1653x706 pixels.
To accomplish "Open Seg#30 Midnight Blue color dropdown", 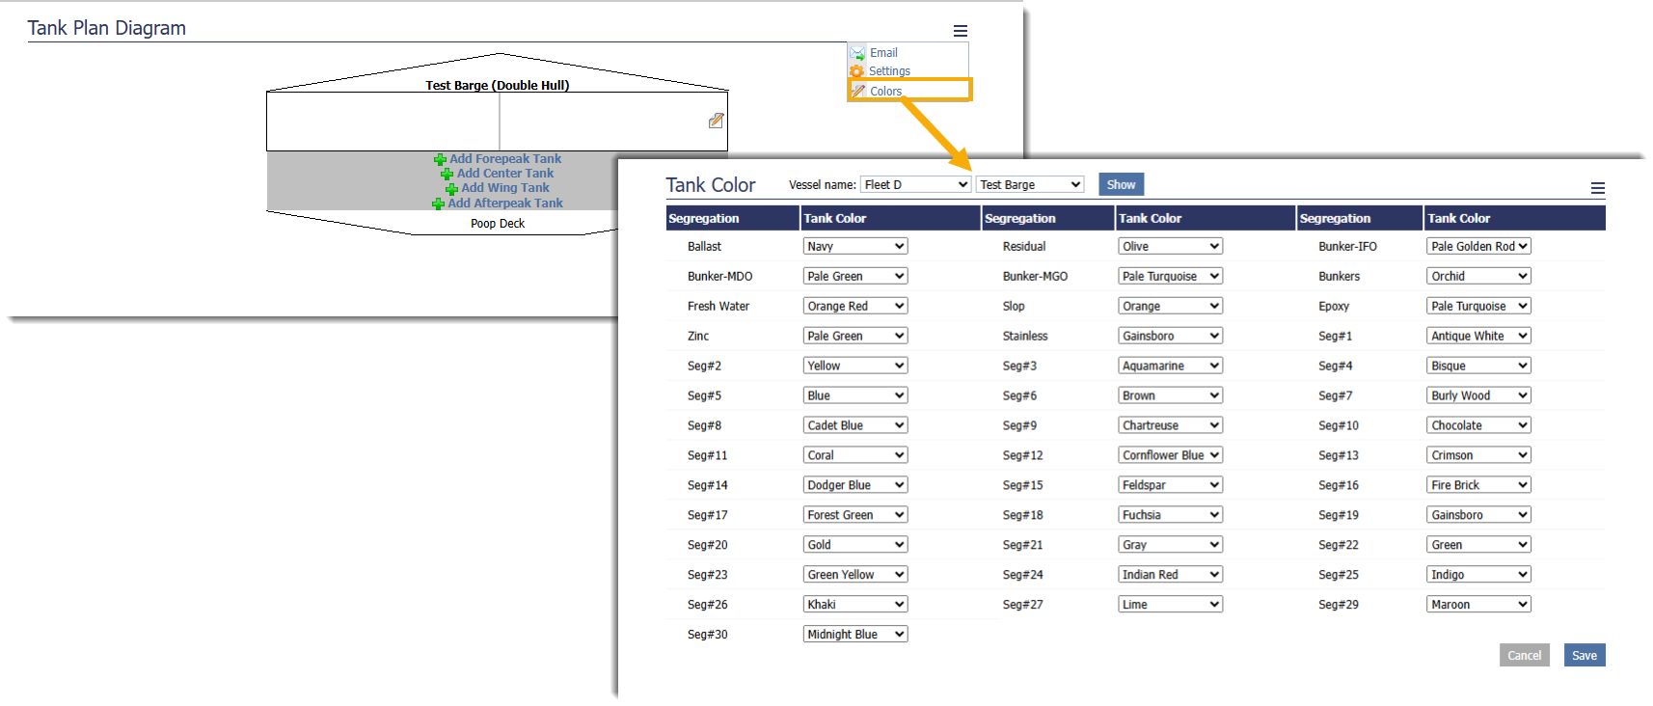I will click(x=854, y=635).
